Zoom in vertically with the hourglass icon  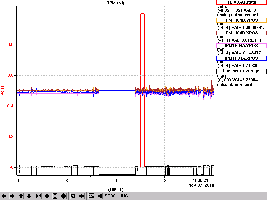(x=55, y=196)
